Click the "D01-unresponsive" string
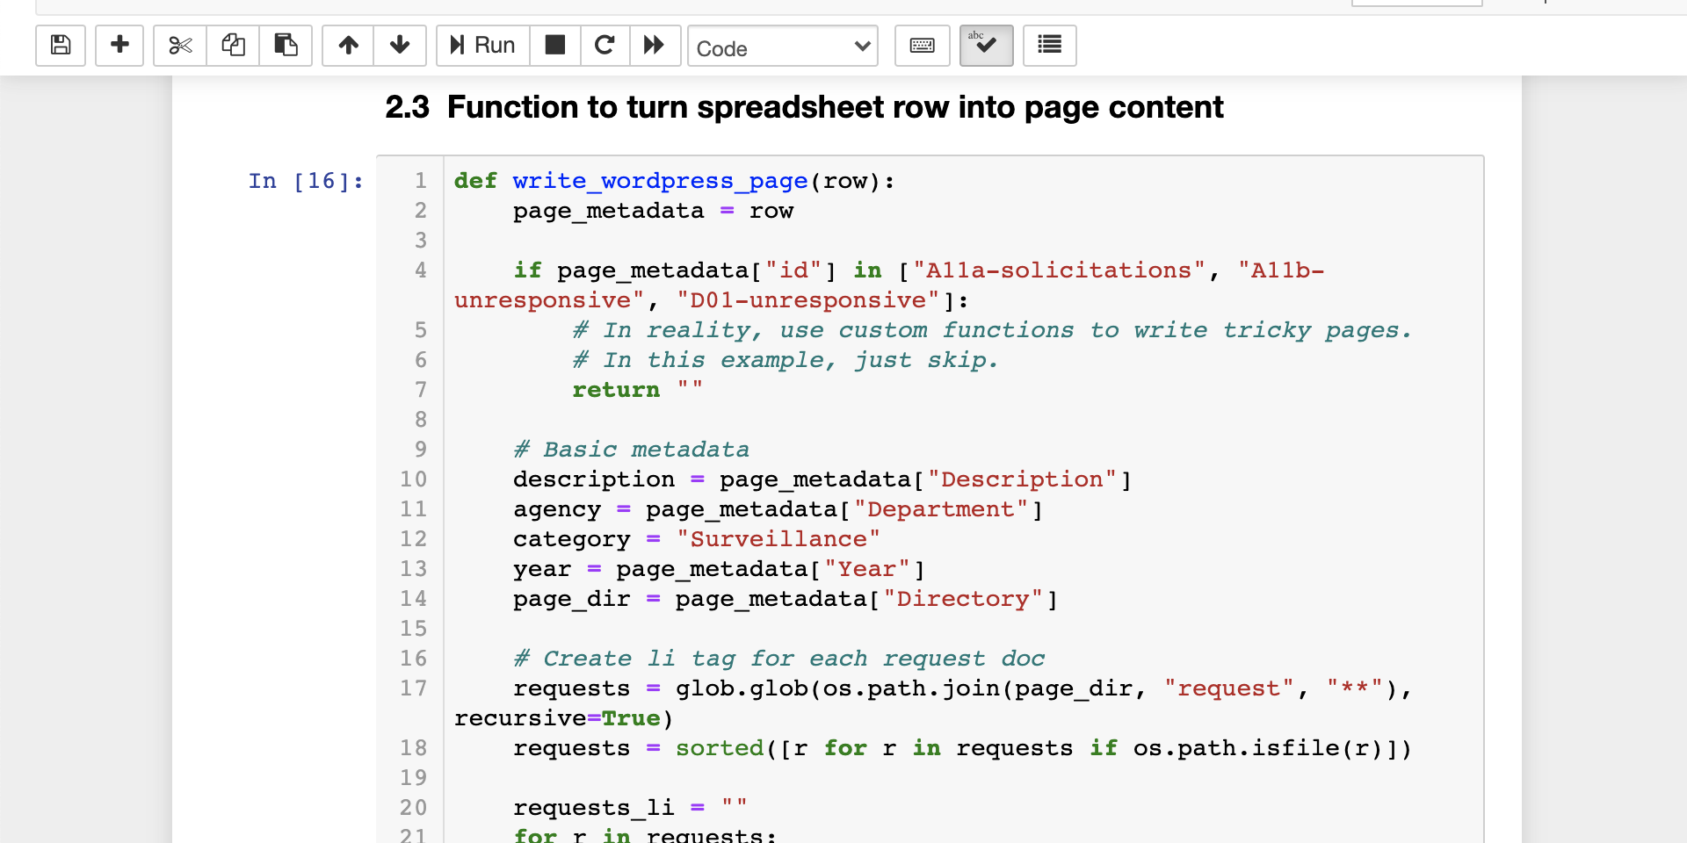The width and height of the screenshot is (1687, 843). point(807,300)
